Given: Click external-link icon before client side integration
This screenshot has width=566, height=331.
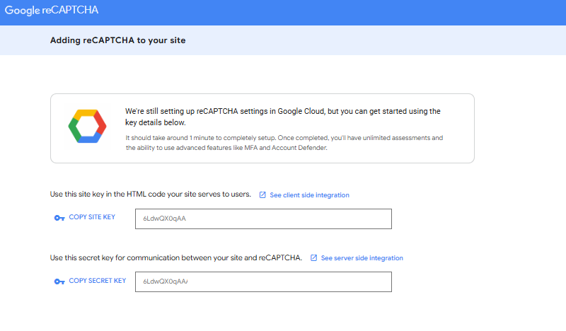Looking at the screenshot, I should pos(262,195).
